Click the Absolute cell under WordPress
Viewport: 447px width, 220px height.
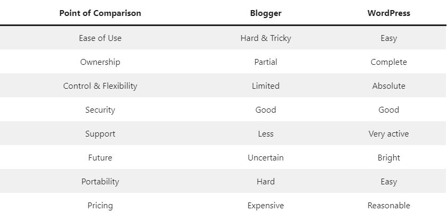tap(389, 86)
